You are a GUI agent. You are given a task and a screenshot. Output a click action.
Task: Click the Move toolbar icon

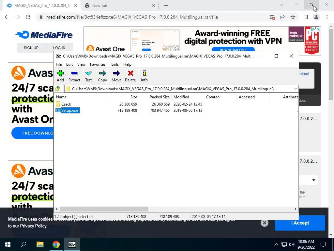(116, 76)
